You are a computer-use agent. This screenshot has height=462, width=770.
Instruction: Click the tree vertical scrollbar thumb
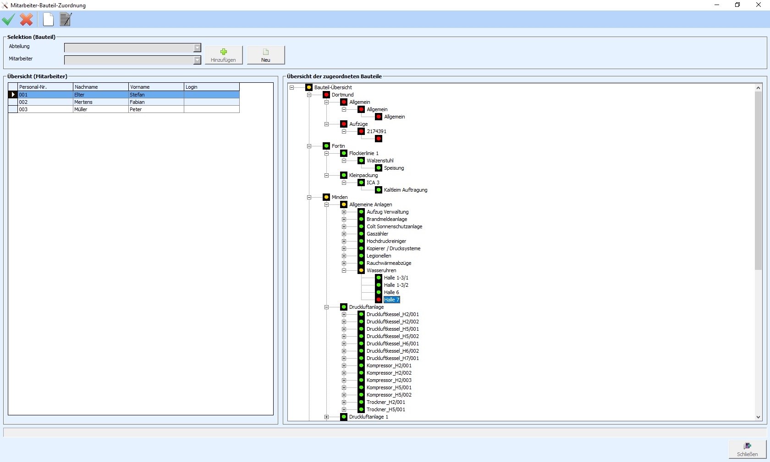point(758,181)
